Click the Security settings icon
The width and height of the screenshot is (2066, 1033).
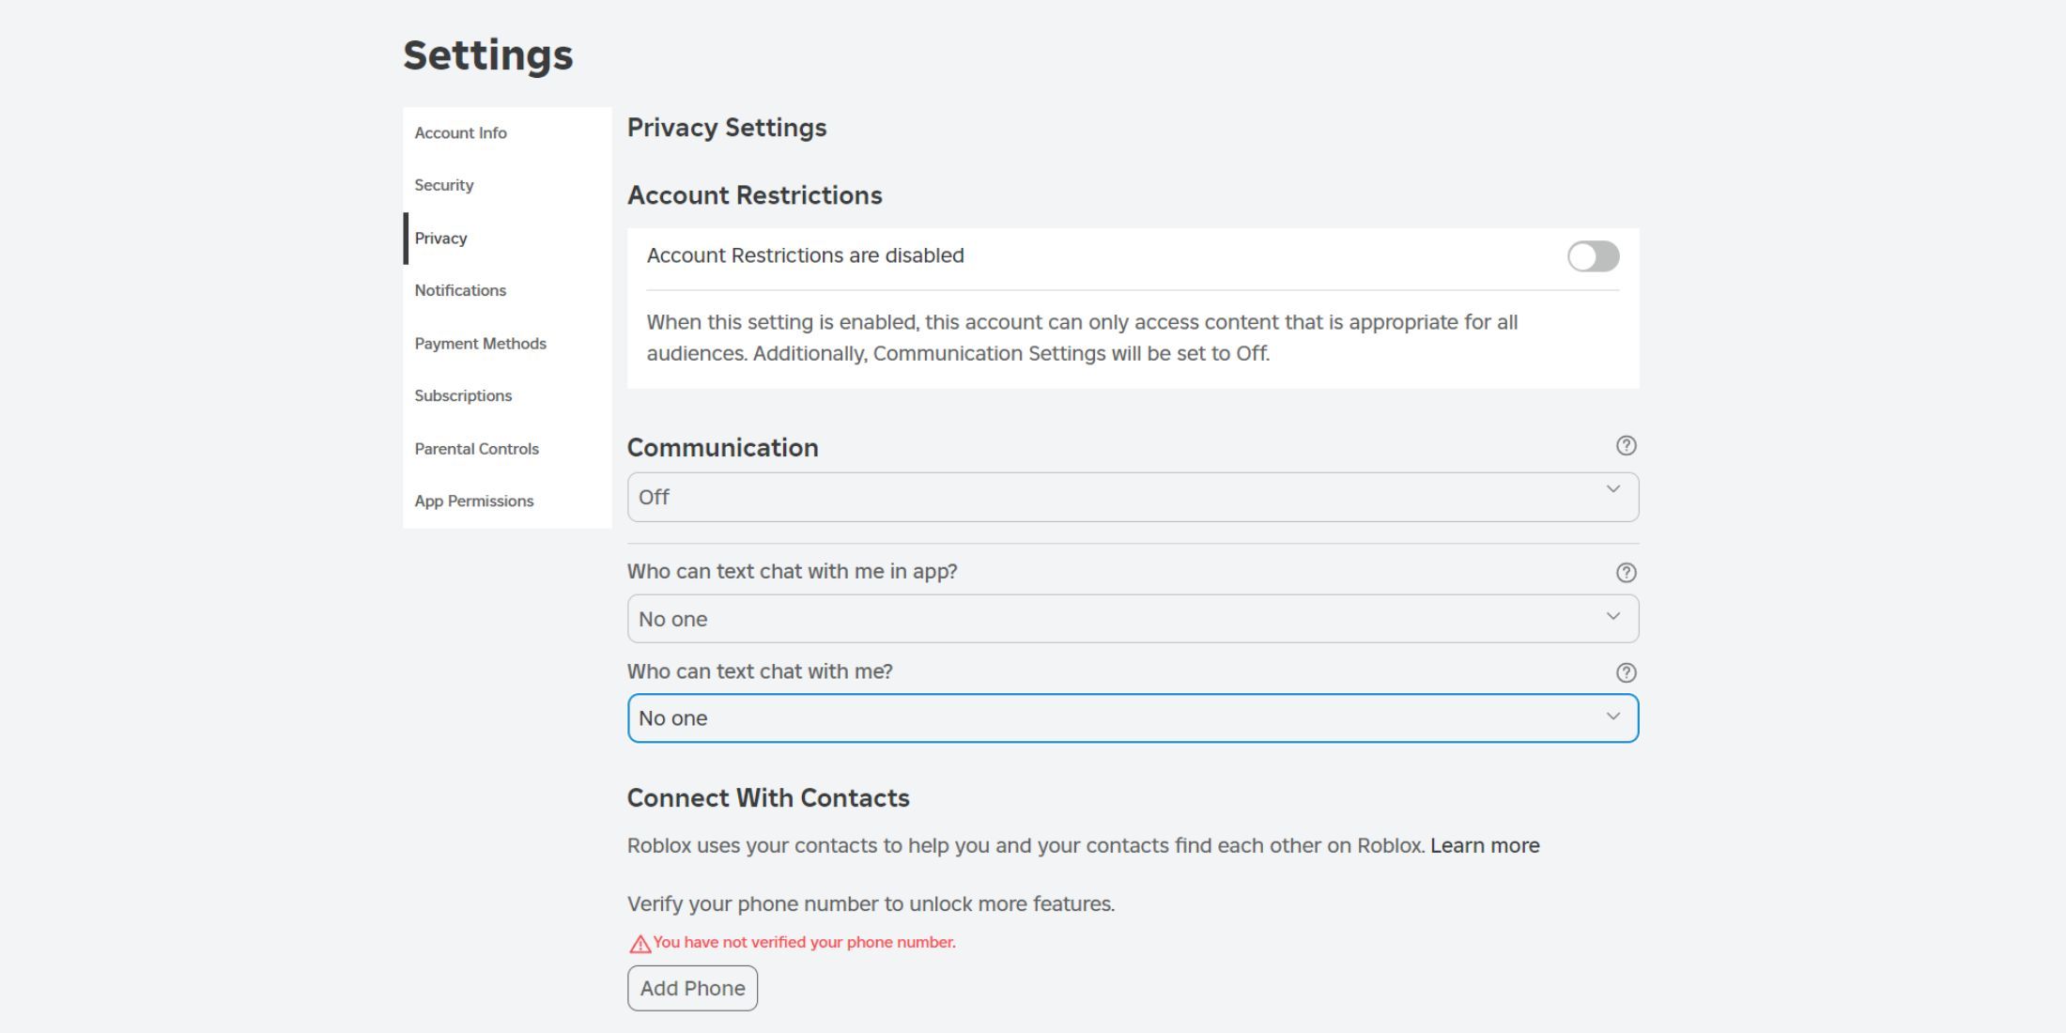[444, 184]
